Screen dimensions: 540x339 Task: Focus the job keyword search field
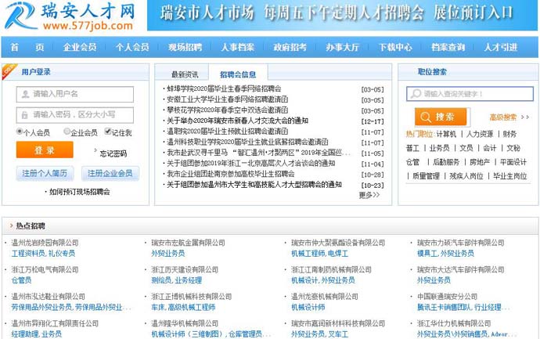[x=470, y=94]
